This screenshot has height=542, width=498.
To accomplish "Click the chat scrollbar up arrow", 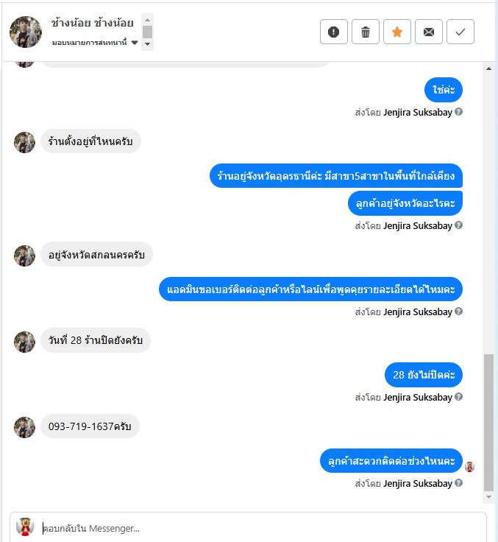I will point(488,68).
